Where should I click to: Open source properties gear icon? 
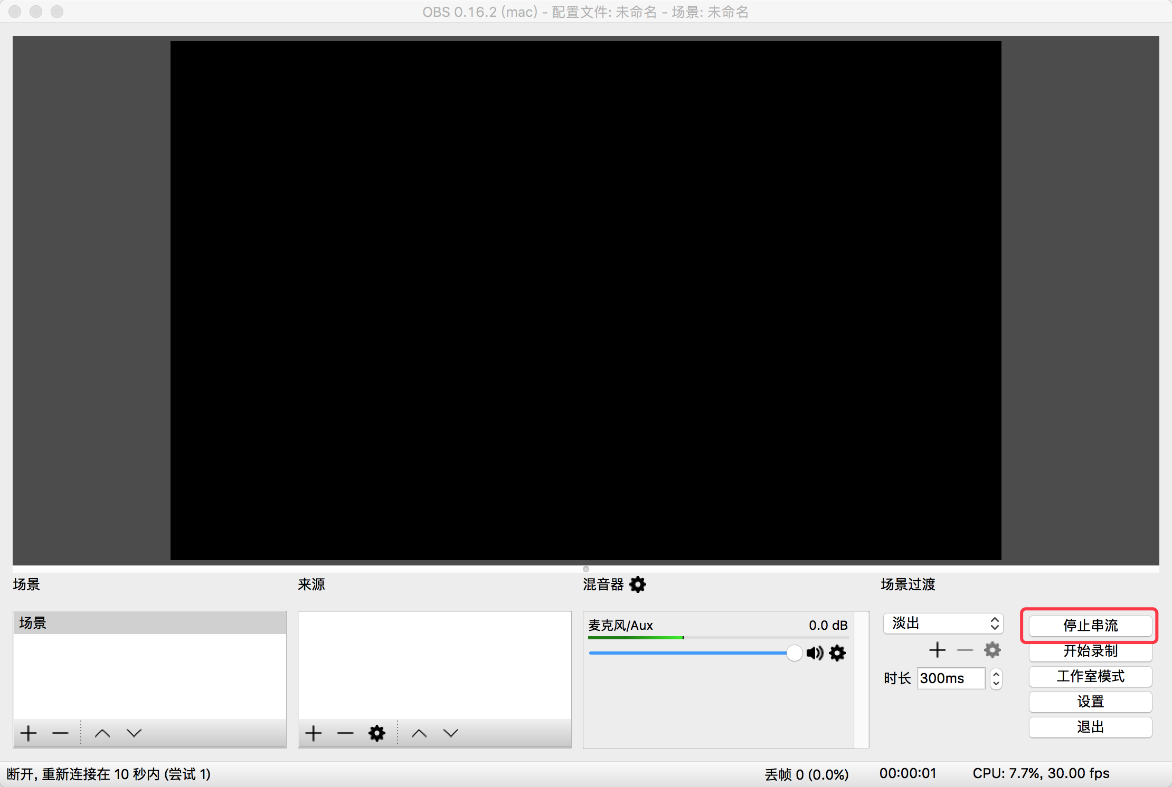tap(377, 733)
